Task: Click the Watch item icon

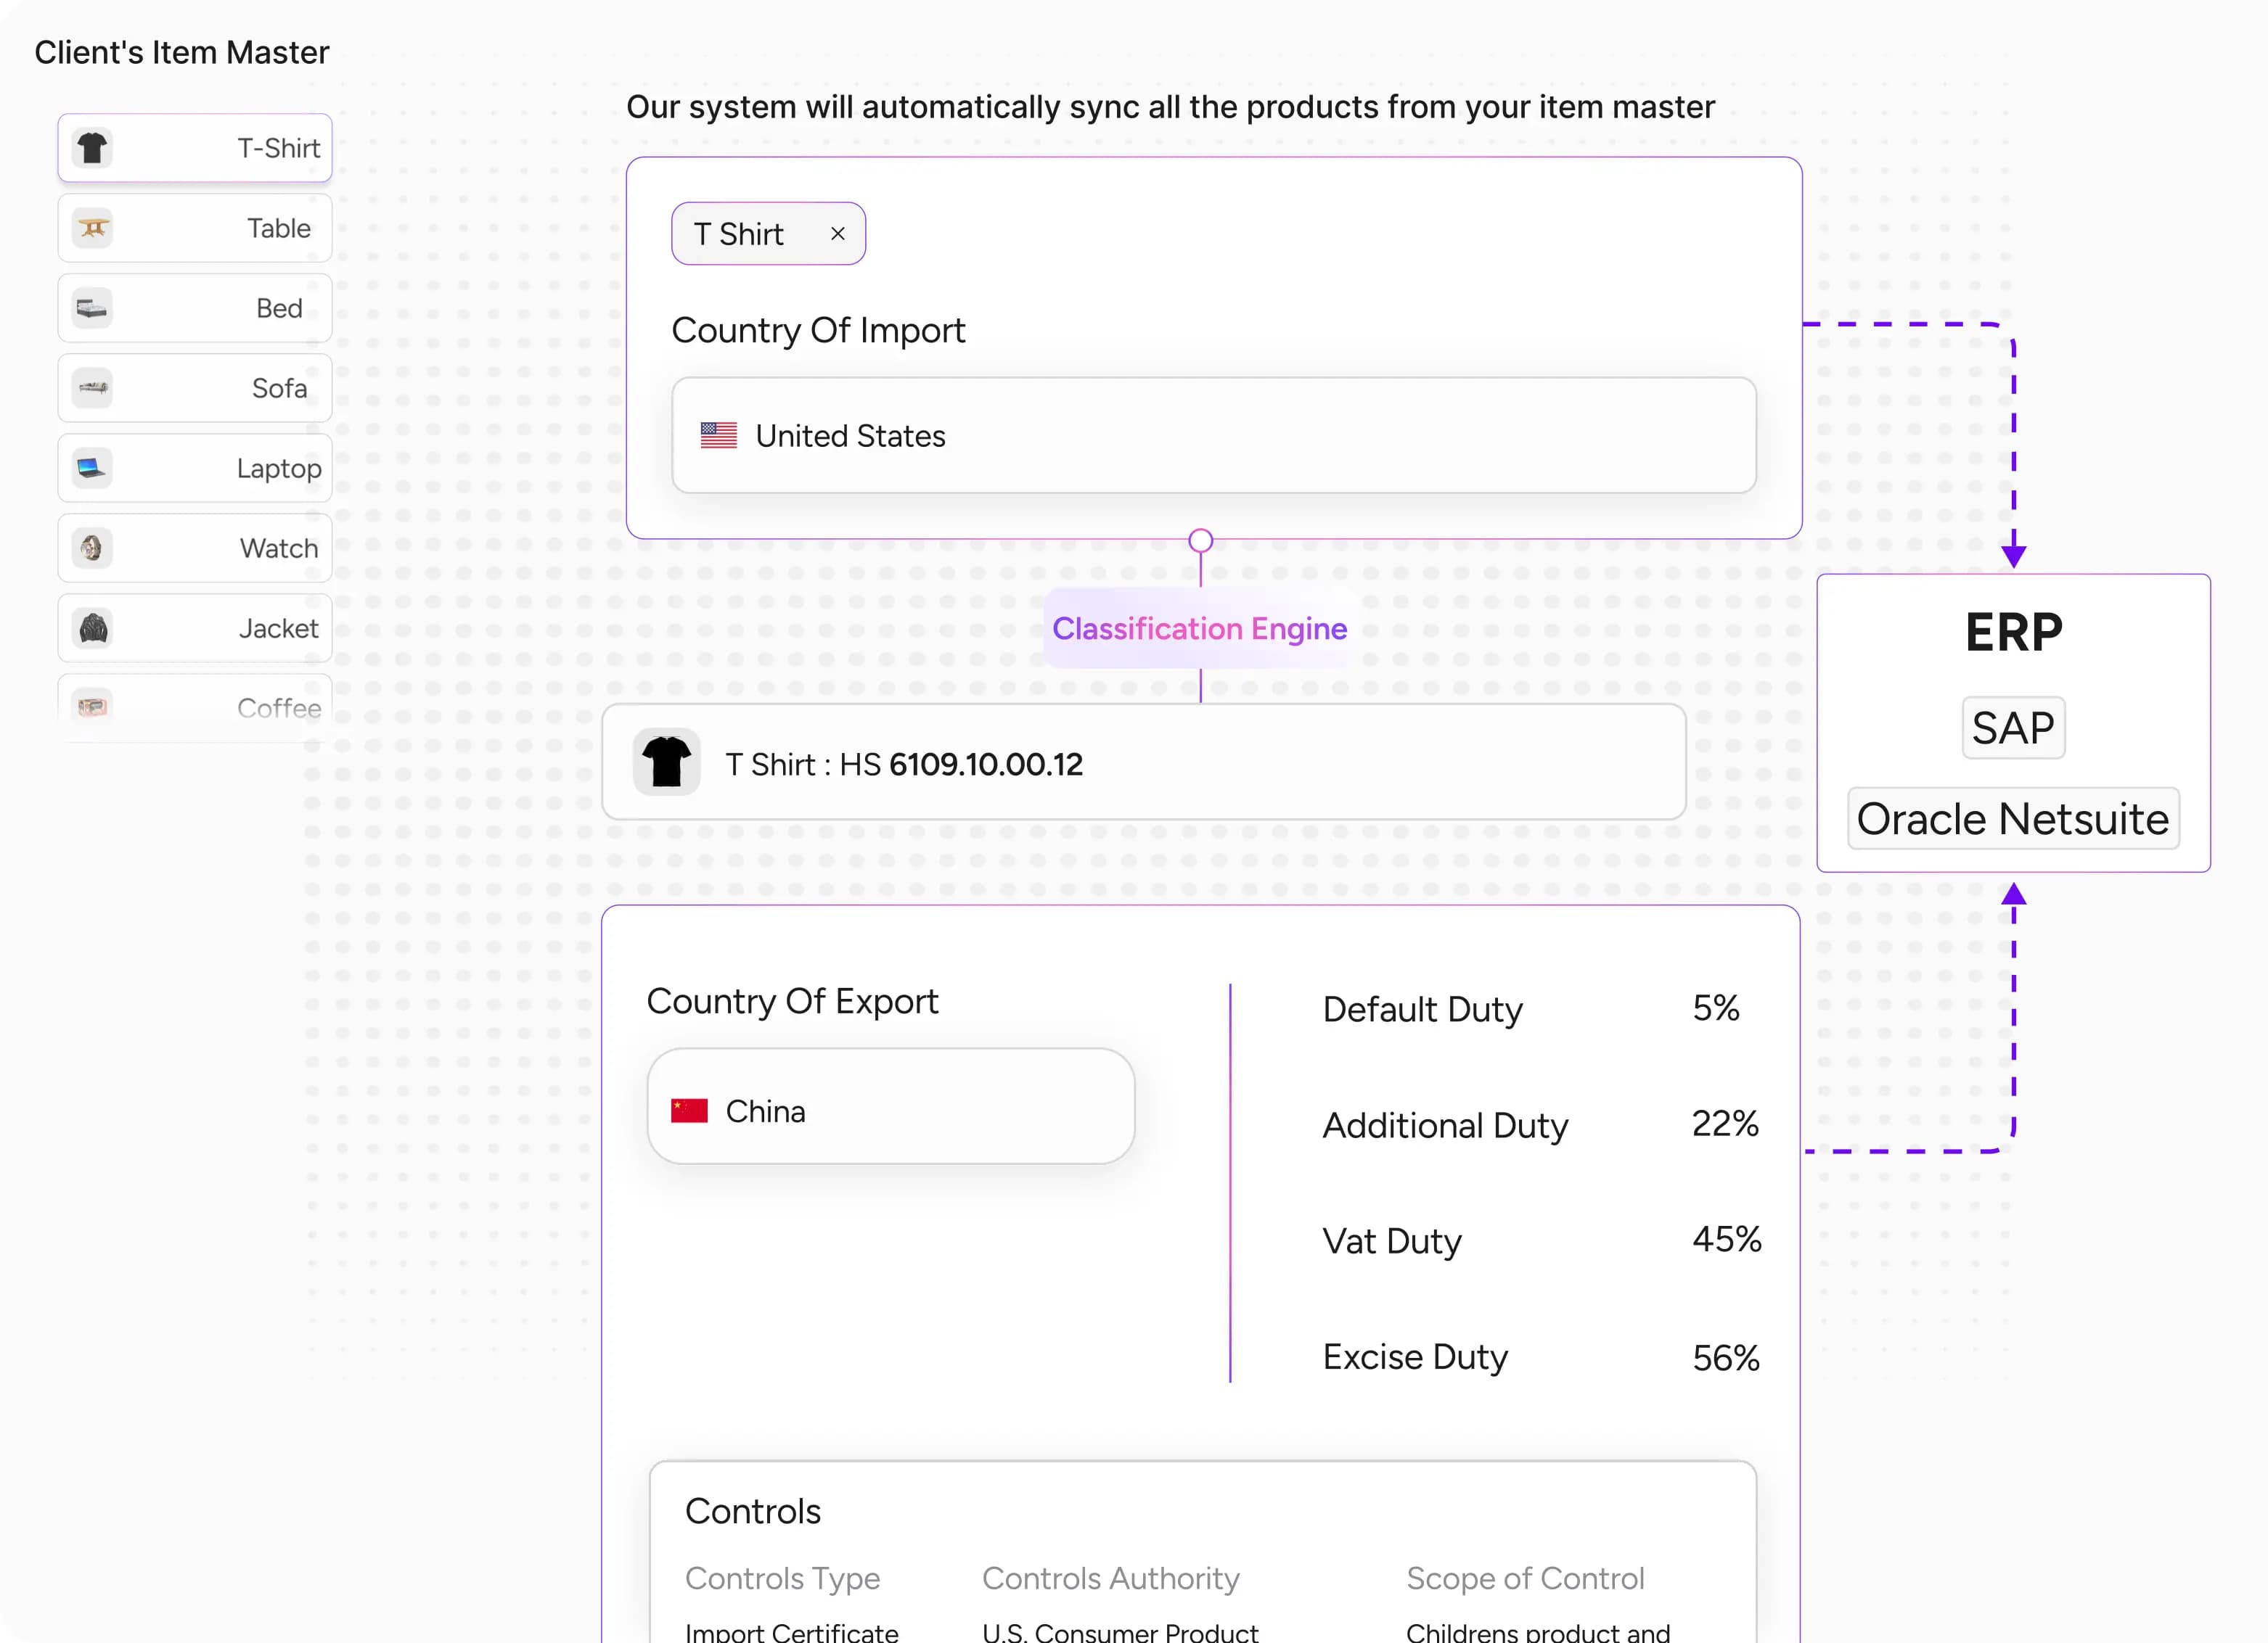Action: coord(92,548)
